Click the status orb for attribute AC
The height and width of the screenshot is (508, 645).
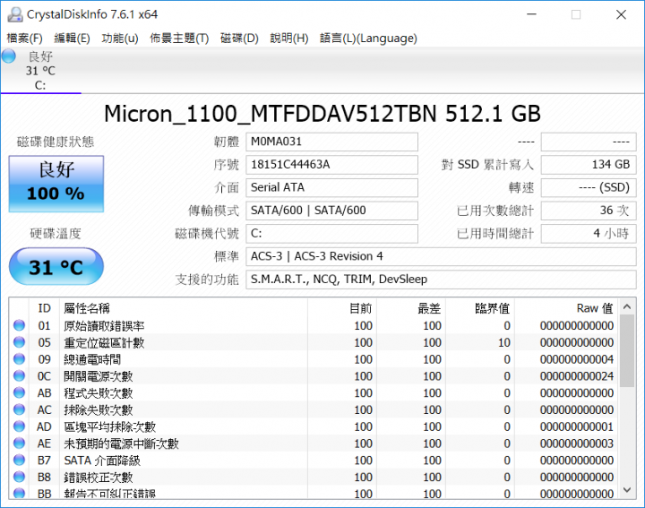(20, 409)
